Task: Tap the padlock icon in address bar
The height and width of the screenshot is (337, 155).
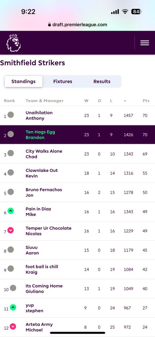Action: tap(50, 25)
